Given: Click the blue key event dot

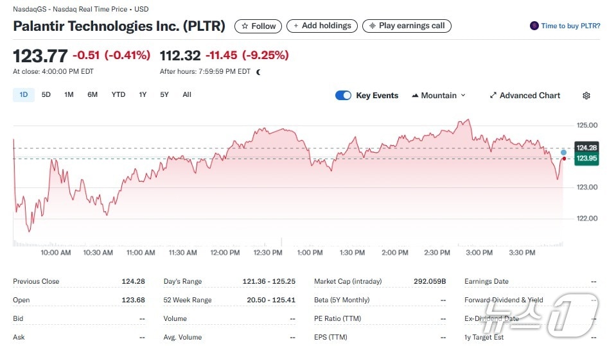Looking at the screenshot, I should (563, 153).
